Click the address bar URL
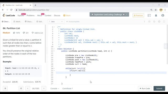 coord(34,10)
